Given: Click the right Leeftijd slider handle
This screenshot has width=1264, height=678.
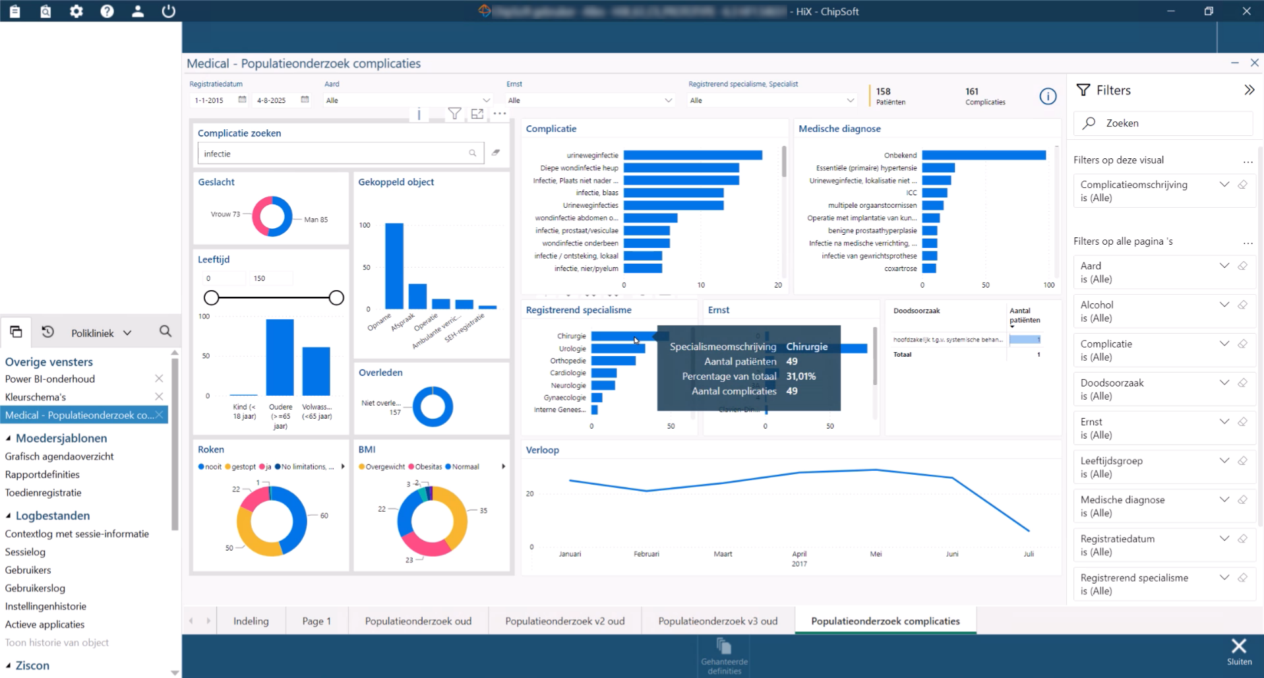Looking at the screenshot, I should click(x=336, y=297).
